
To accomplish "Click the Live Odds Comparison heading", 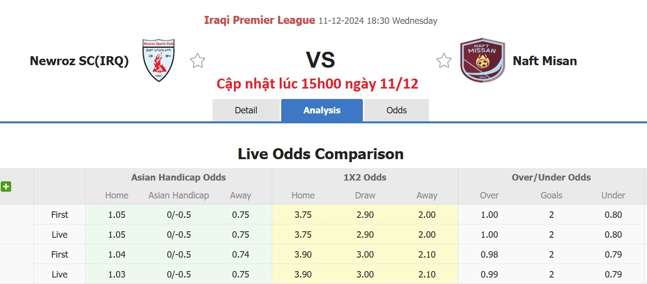I will pos(321,154).
